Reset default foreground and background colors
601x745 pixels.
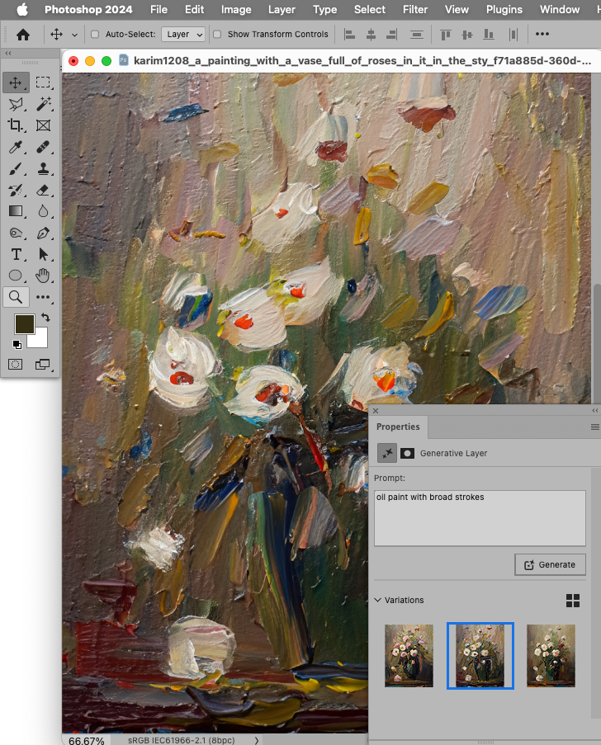coord(17,345)
